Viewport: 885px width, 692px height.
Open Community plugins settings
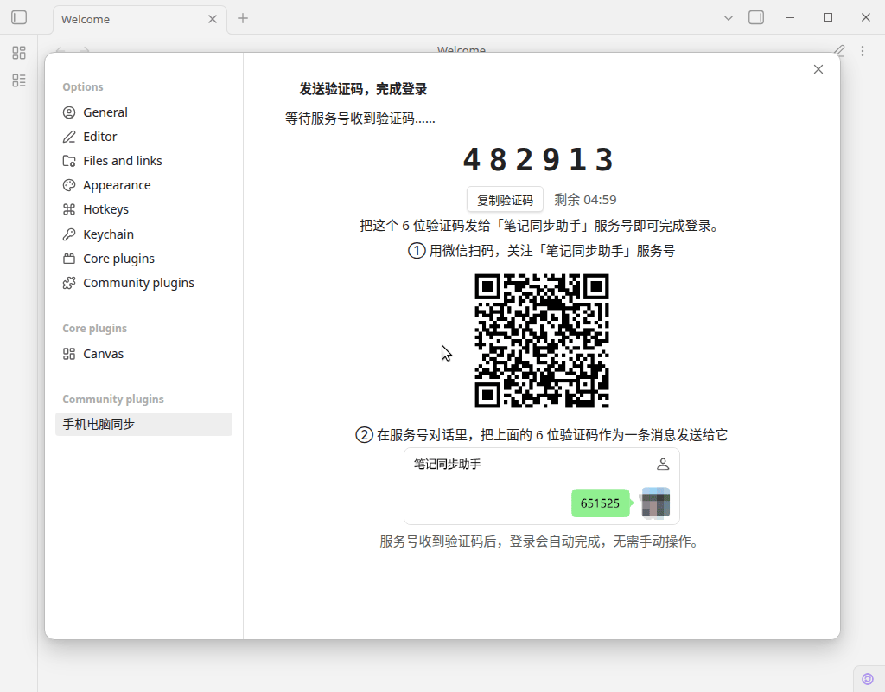(143, 283)
